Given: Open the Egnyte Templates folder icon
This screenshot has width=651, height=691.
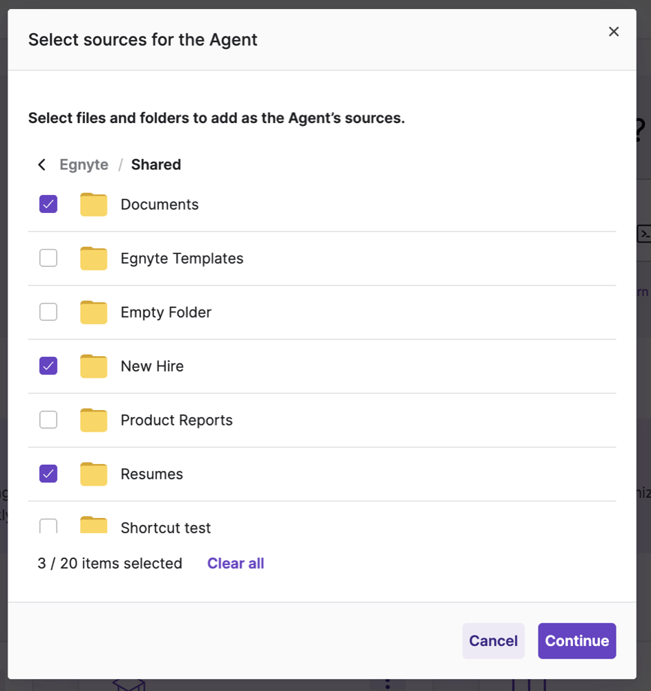Looking at the screenshot, I should point(93,258).
